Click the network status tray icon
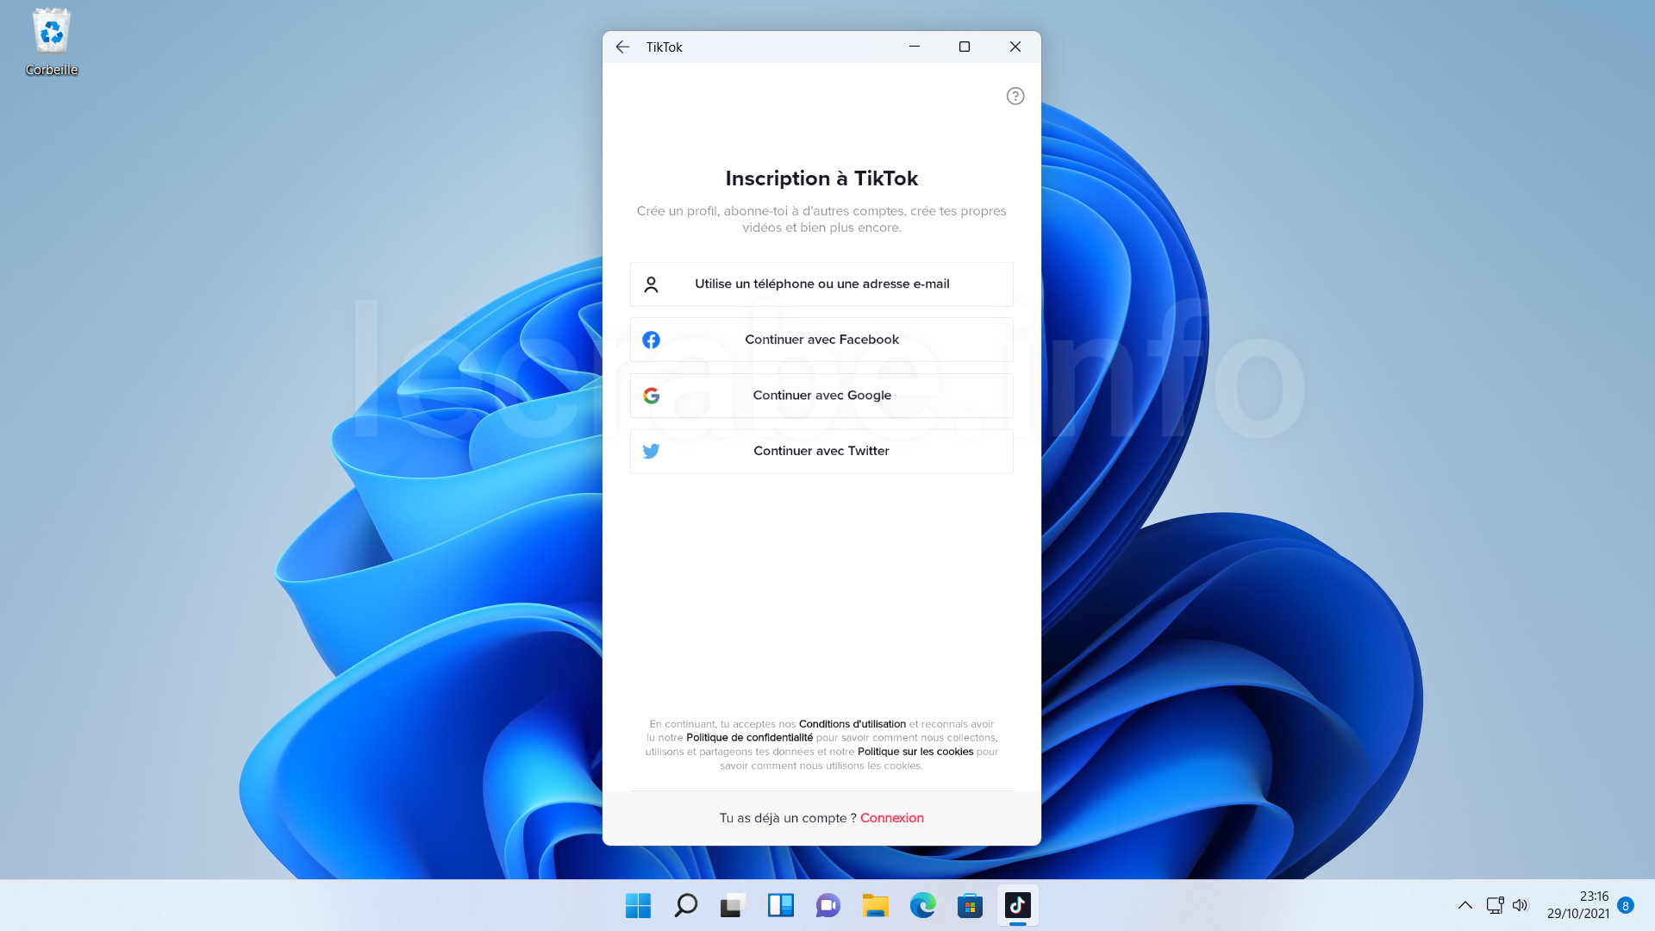The width and height of the screenshot is (1655, 931). 1495,905
